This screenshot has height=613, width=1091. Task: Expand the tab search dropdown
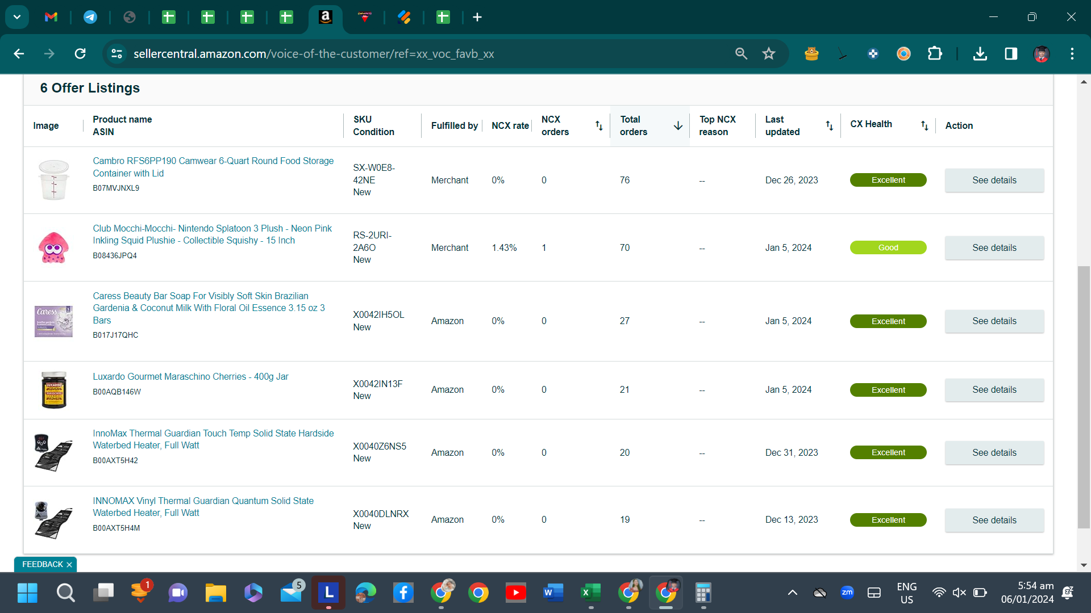click(17, 17)
